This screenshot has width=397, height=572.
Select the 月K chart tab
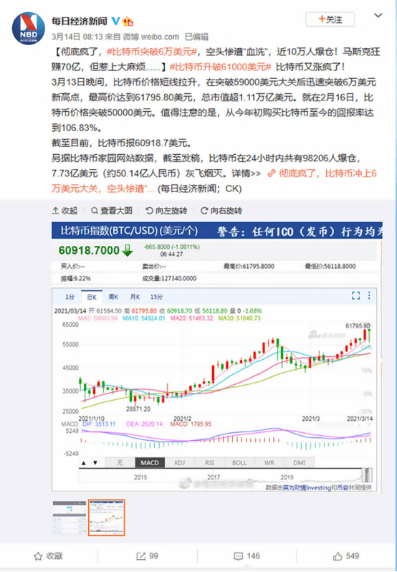[135, 297]
